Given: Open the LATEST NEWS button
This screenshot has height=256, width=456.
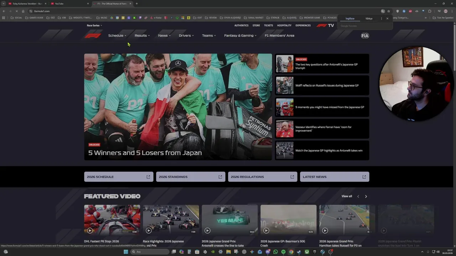Looking at the screenshot, I should point(335,177).
